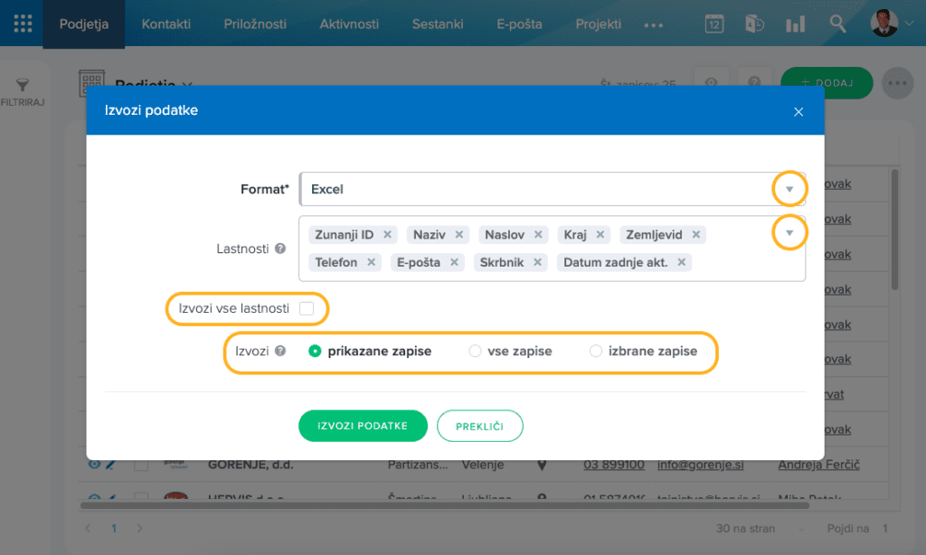Screen dimensions: 926x555
Task: Open the user profile avatar menu
Action: pos(884,24)
